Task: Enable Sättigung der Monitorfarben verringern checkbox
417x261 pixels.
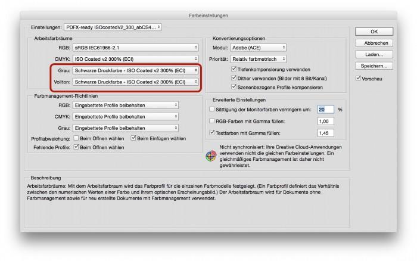Action: pos(211,109)
